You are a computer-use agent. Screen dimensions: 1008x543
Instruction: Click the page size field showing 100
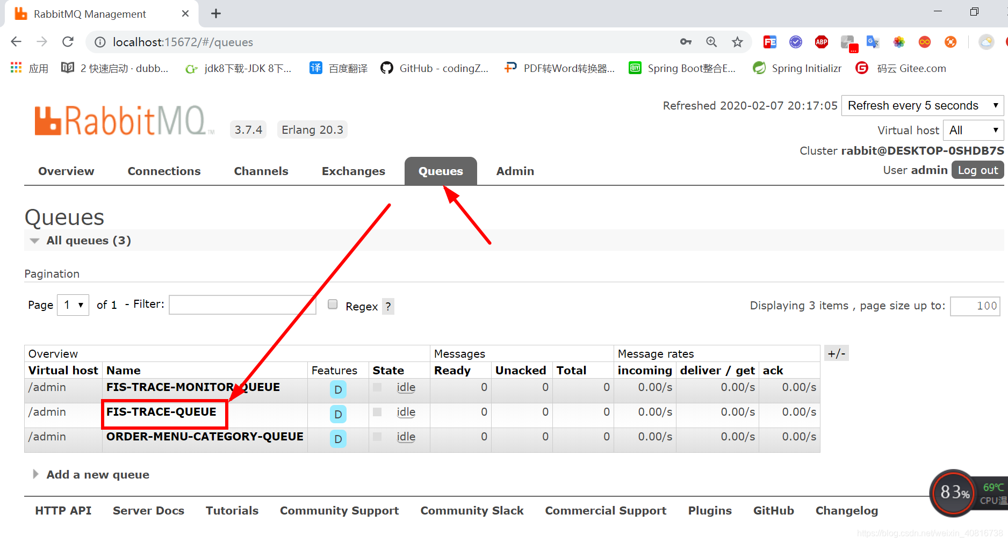pyautogui.click(x=975, y=306)
